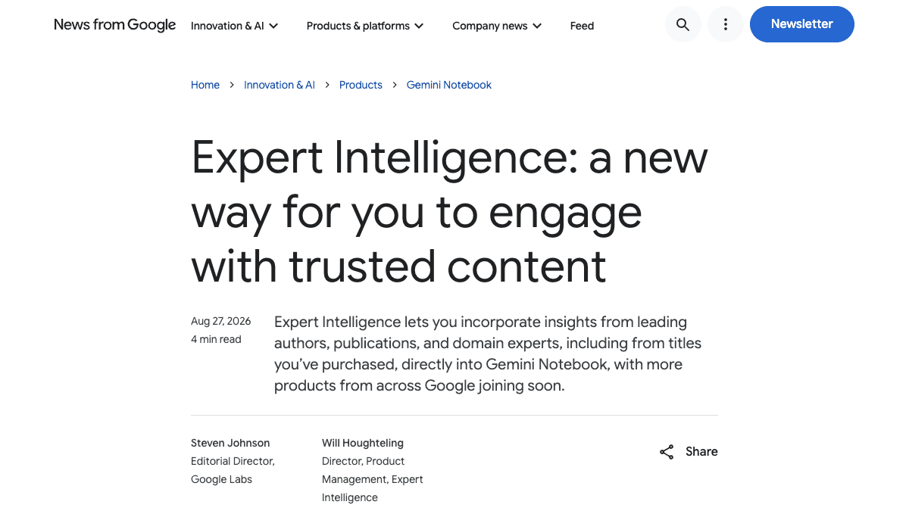The image size is (909, 511).
Task: Expand the Company news dropdown chevron
Action: pyautogui.click(x=537, y=26)
